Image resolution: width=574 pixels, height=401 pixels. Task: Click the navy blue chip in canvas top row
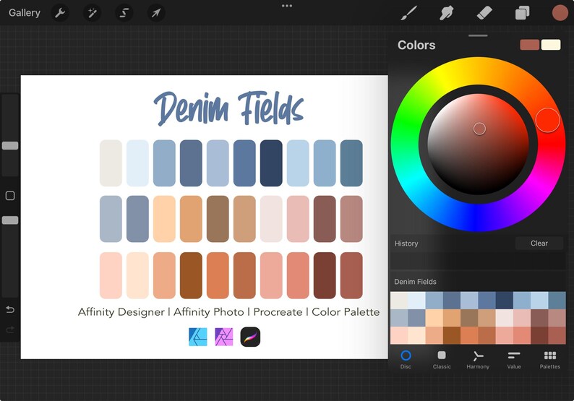[x=271, y=163]
